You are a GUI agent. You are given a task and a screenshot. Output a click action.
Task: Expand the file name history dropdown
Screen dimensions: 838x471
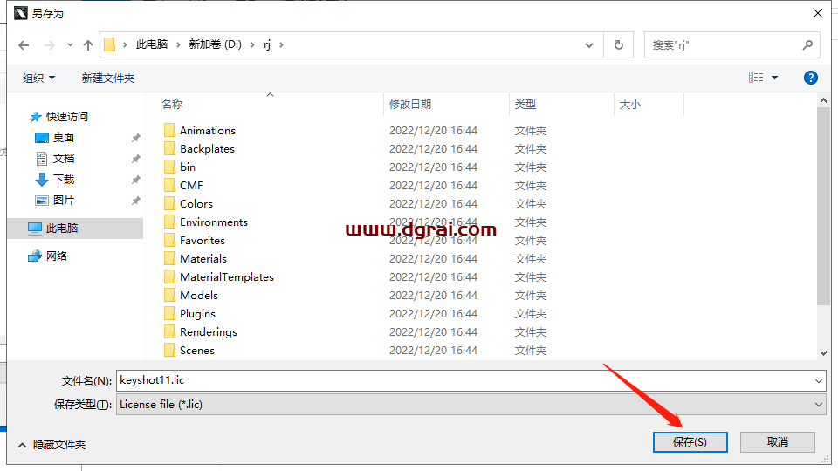tap(818, 380)
